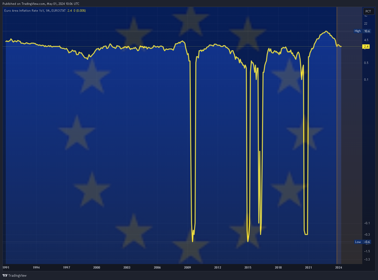The height and width of the screenshot is (280, 378).
Task: Click the 1997 year label on time axis
Action: coord(66,268)
